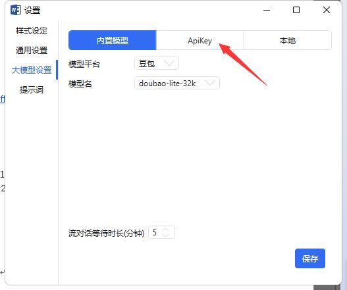Click the chevron arrow of the 豆包 dropdown
The height and width of the screenshot is (290, 347).
click(x=169, y=63)
